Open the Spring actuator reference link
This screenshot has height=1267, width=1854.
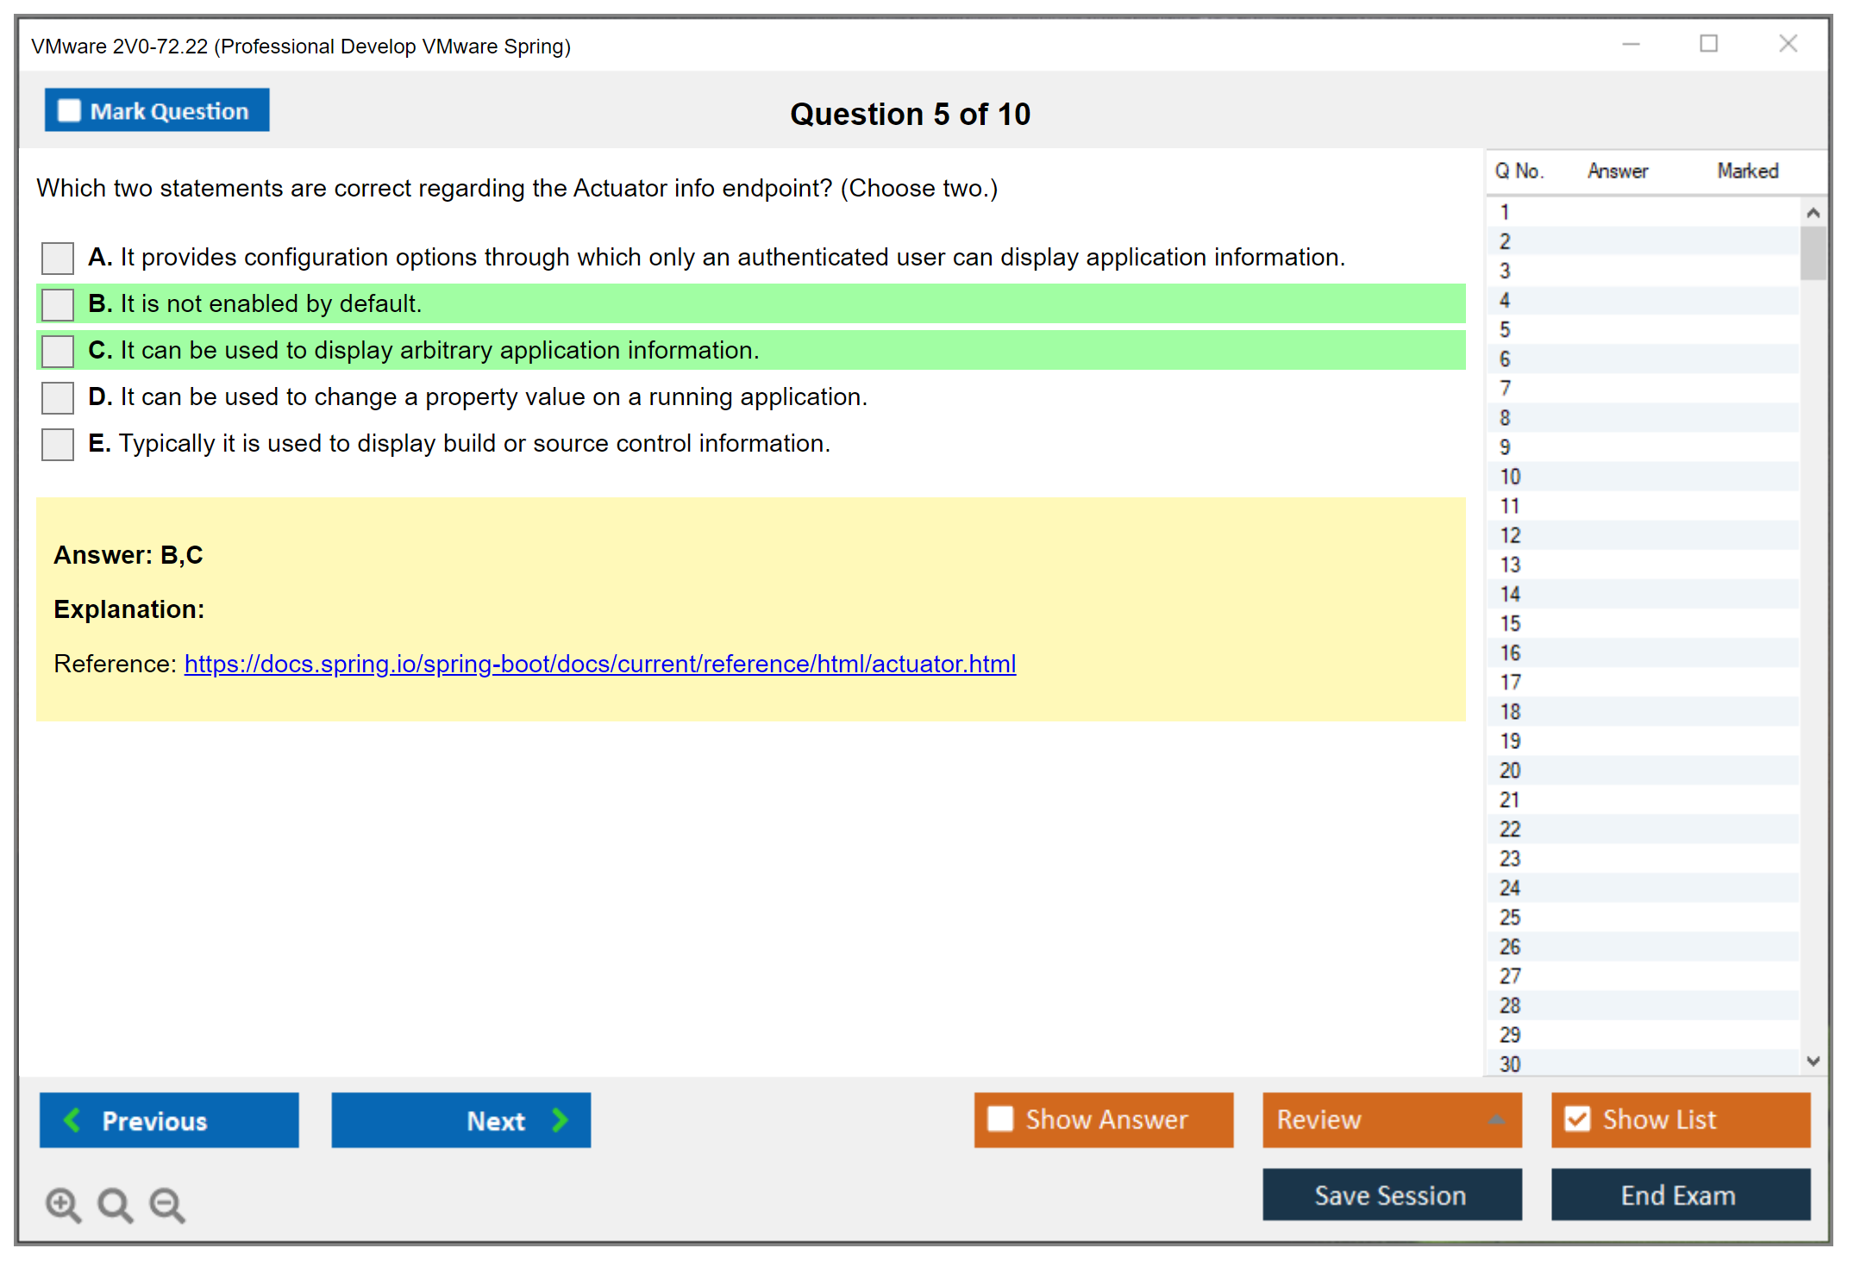(x=599, y=664)
